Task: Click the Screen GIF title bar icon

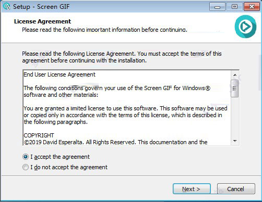Action: (x=7, y=7)
